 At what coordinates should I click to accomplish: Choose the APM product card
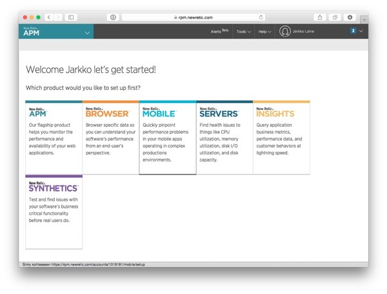pyautogui.click(x=54, y=138)
